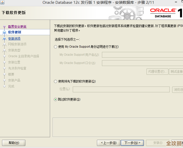Image resolution: width=183 pixels, height=148 pixels.
Task: Select 使用预先下载的软件更新 radio option
Action: [55, 81]
